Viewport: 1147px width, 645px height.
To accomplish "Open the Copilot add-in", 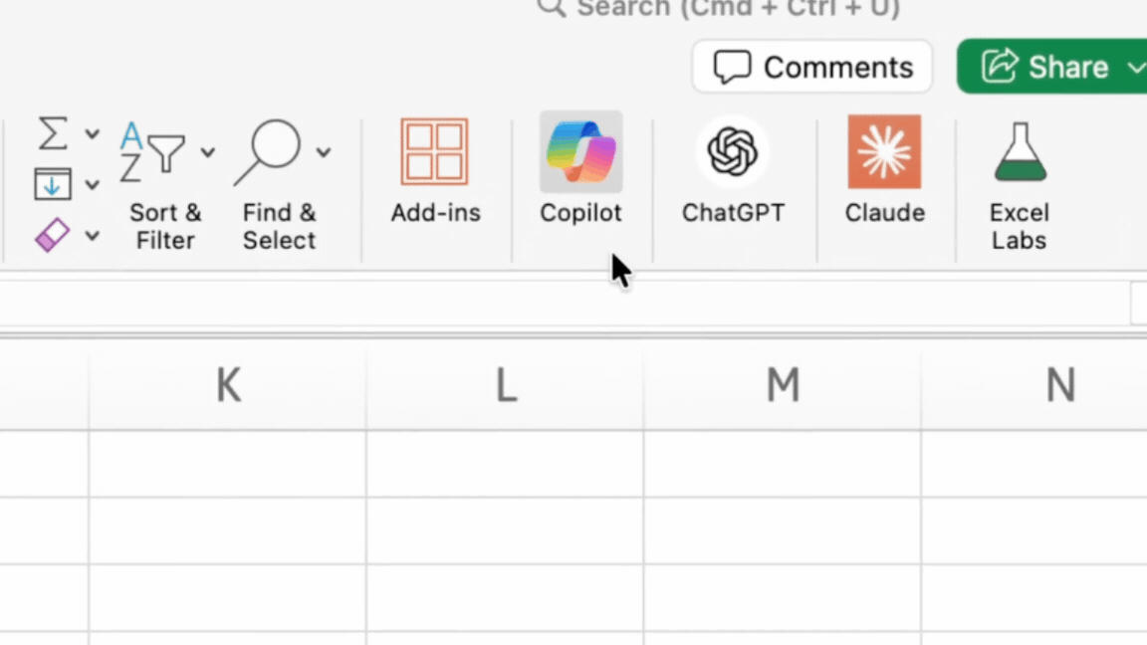I will [x=580, y=152].
